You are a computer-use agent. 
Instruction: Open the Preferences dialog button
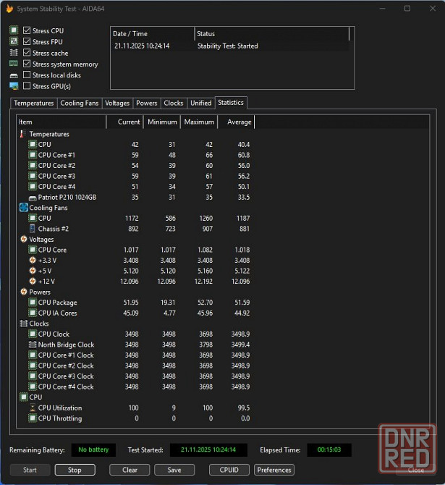tap(274, 470)
